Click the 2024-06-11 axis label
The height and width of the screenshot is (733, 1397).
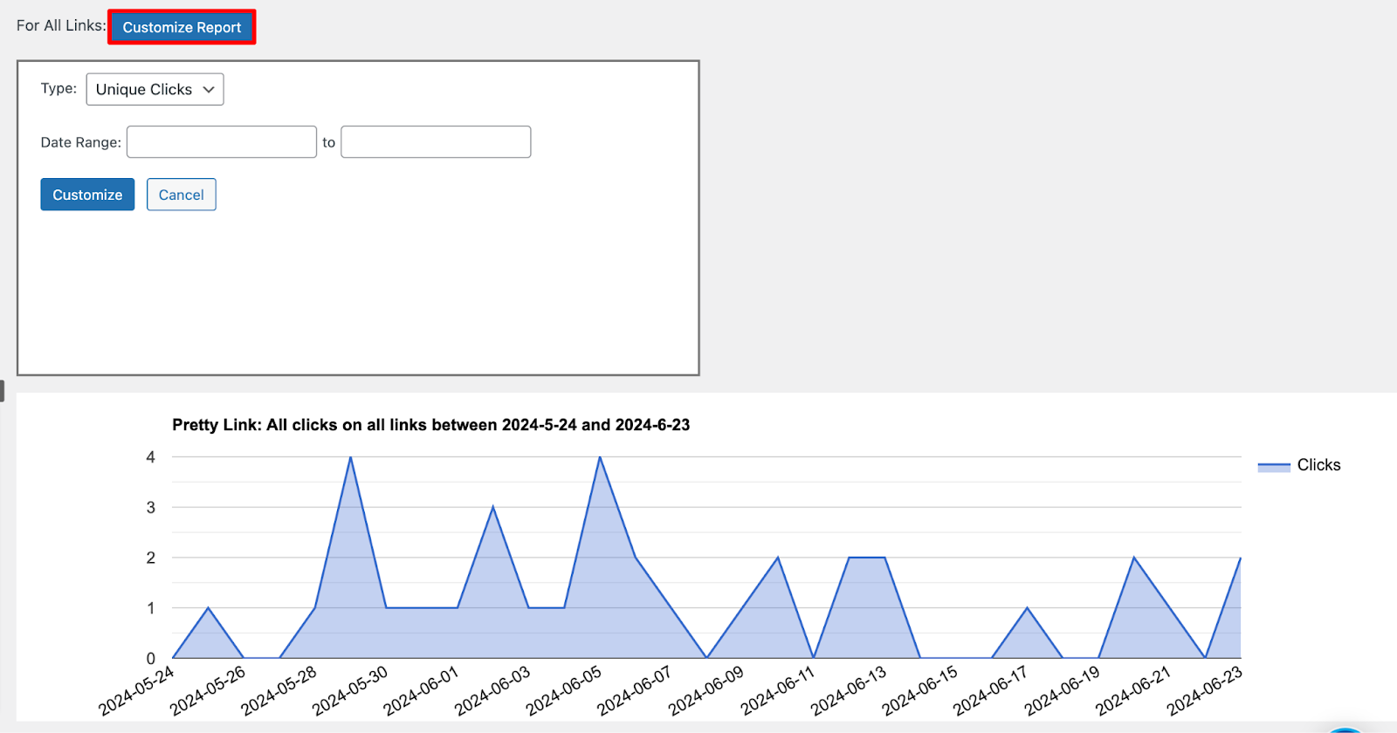click(777, 691)
